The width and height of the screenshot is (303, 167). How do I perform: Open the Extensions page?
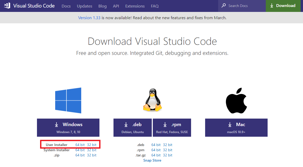(135, 6)
